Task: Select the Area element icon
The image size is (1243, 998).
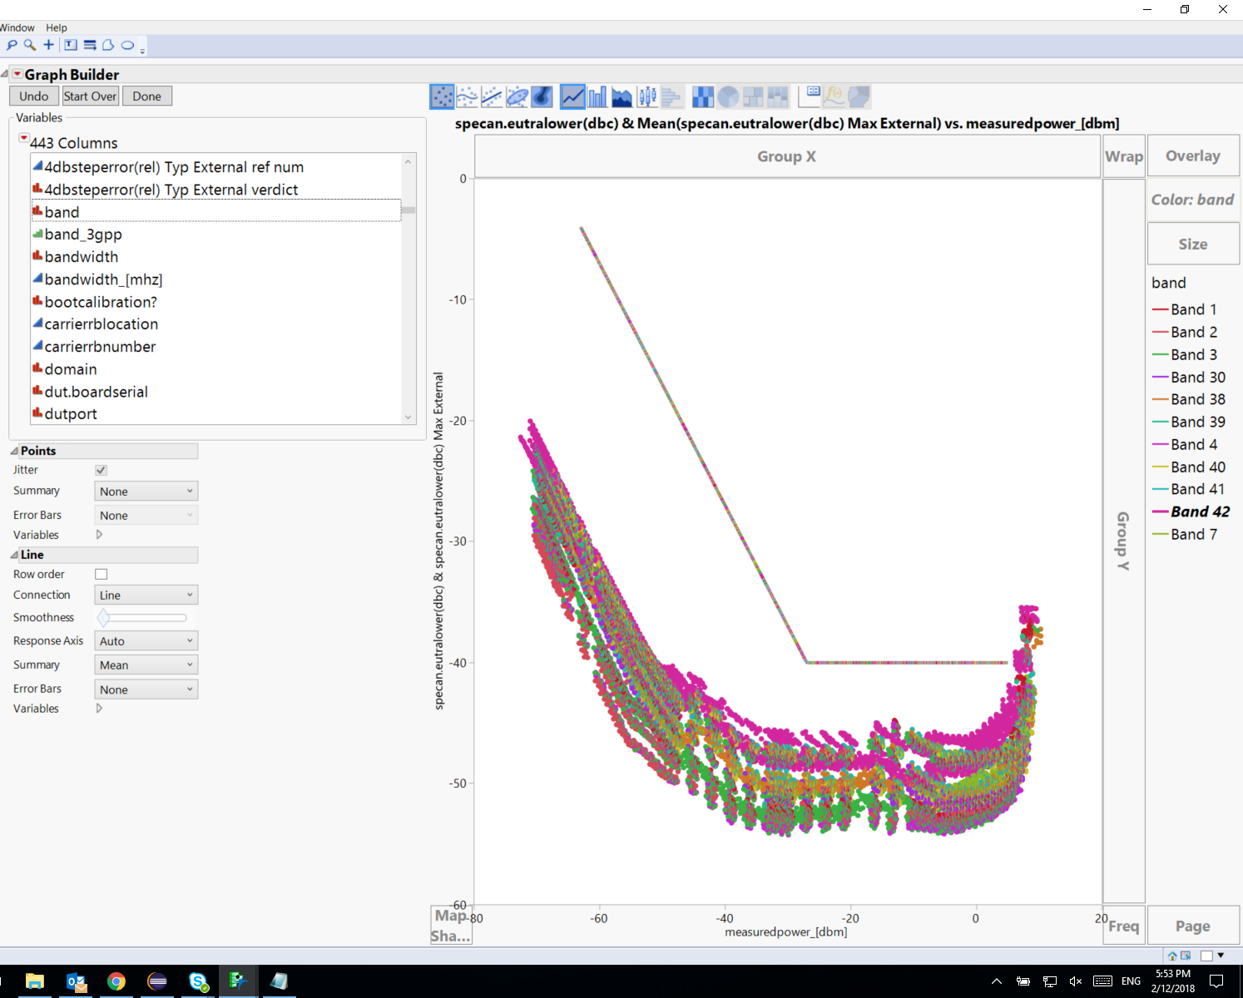Action: [621, 96]
